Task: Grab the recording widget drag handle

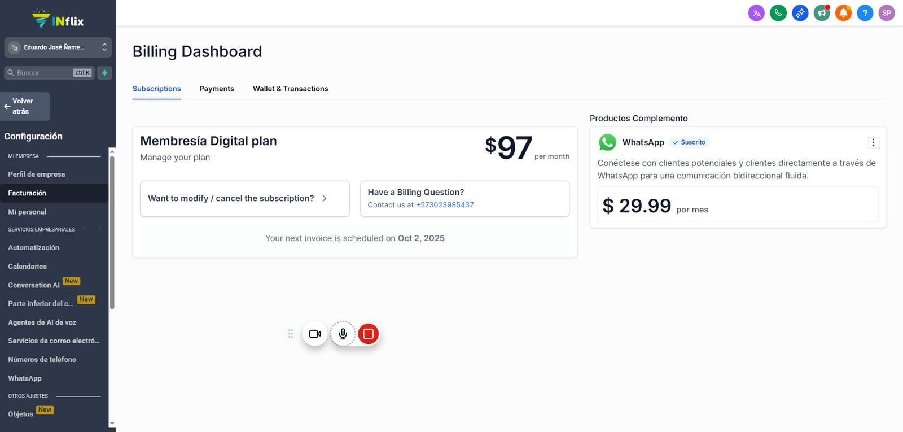Action: click(x=291, y=334)
